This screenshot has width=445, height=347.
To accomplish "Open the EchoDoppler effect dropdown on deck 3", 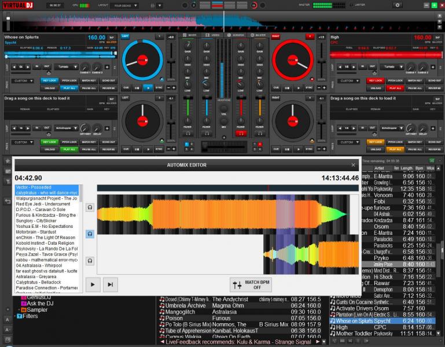I will point(66,128).
